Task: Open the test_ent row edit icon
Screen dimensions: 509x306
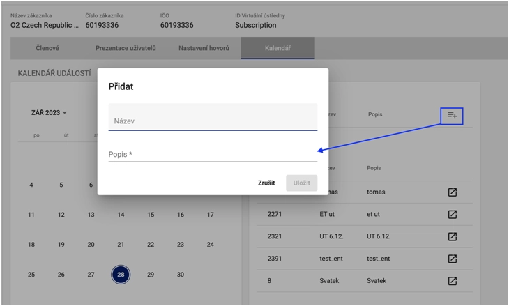Action: click(452, 259)
